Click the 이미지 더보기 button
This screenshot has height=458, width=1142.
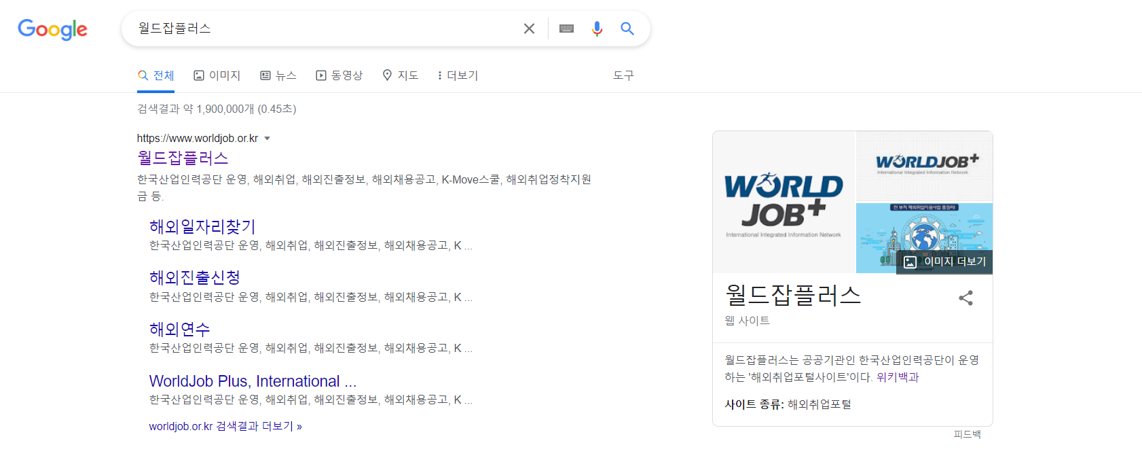[x=944, y=262]
